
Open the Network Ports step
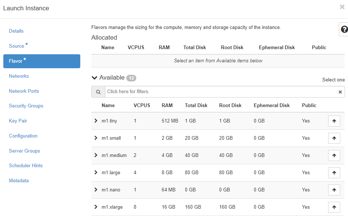click(x=24, y=91)
